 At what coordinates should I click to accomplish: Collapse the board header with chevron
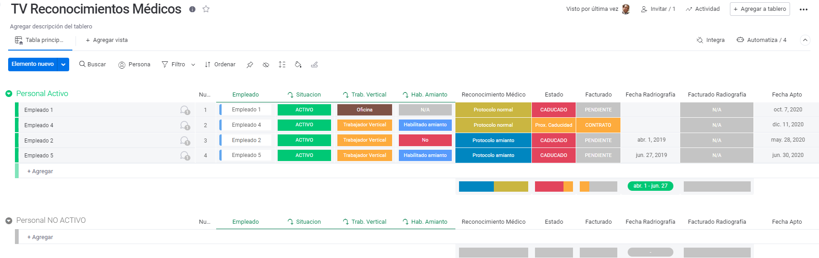coord(805,40)
